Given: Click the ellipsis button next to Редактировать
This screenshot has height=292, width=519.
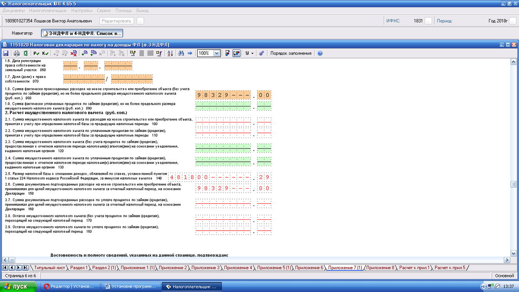Looking at the screenshot, I should (x=140, y=20).
